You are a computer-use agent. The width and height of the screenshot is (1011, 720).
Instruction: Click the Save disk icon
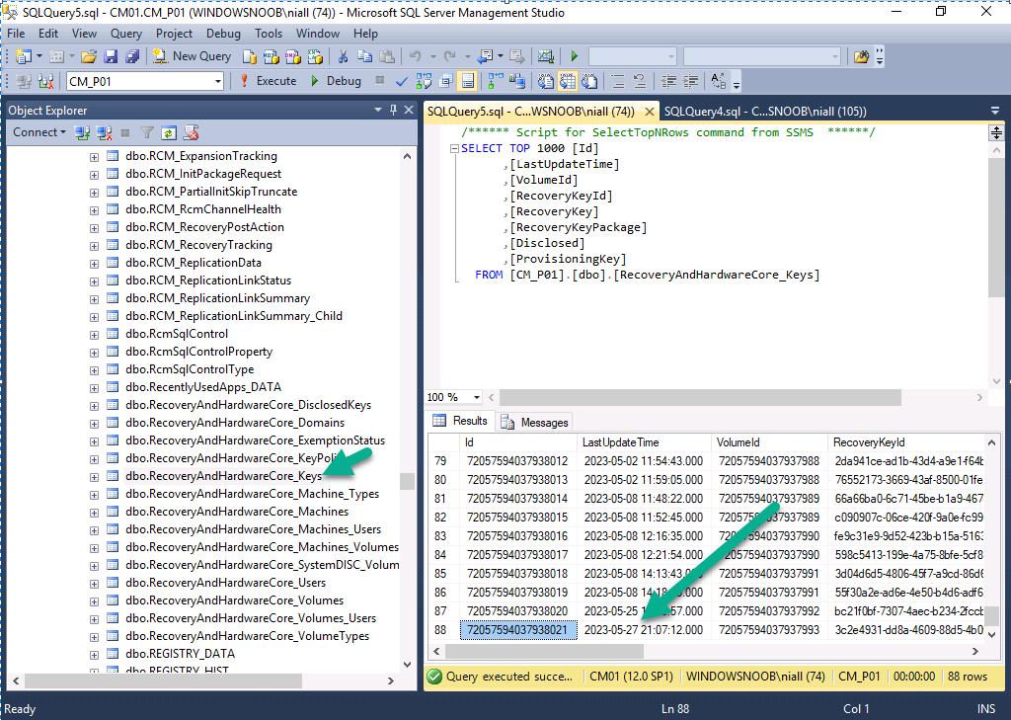tap(111, 56)
